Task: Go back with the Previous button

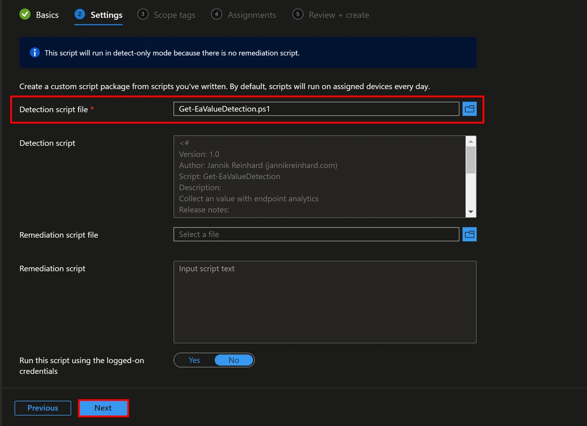Action: tap(43, 408)
